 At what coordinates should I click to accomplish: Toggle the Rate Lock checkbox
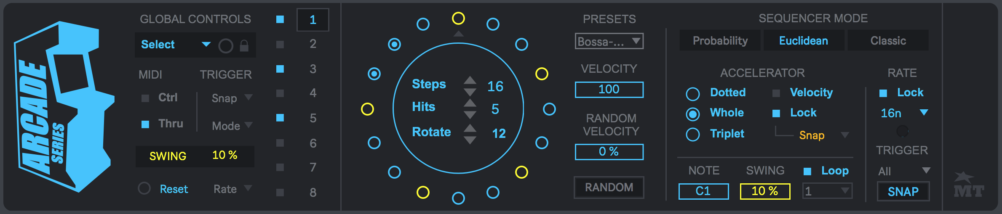(883, 93)
